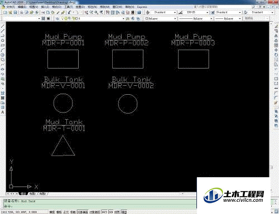279x214 pixels.
Task: Click the command line input area
Action: 100,206
